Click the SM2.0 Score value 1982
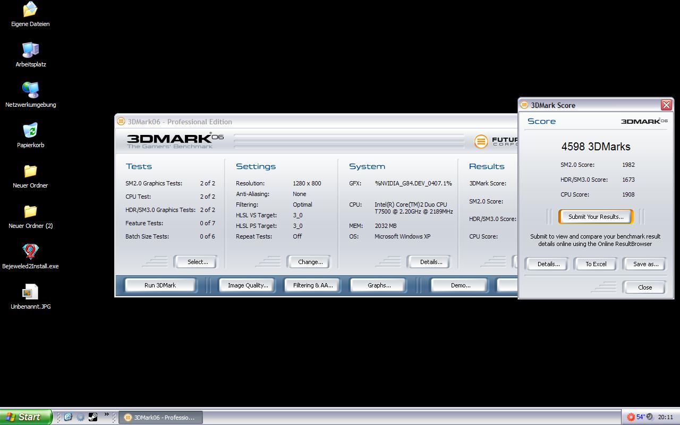Viewport: 680px width, 425px height. (x=628, y=165)
